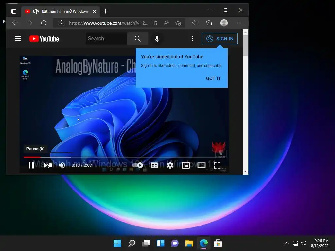Reload the current page

[x=44, y=23]
